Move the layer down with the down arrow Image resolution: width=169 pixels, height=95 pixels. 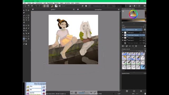130,46
